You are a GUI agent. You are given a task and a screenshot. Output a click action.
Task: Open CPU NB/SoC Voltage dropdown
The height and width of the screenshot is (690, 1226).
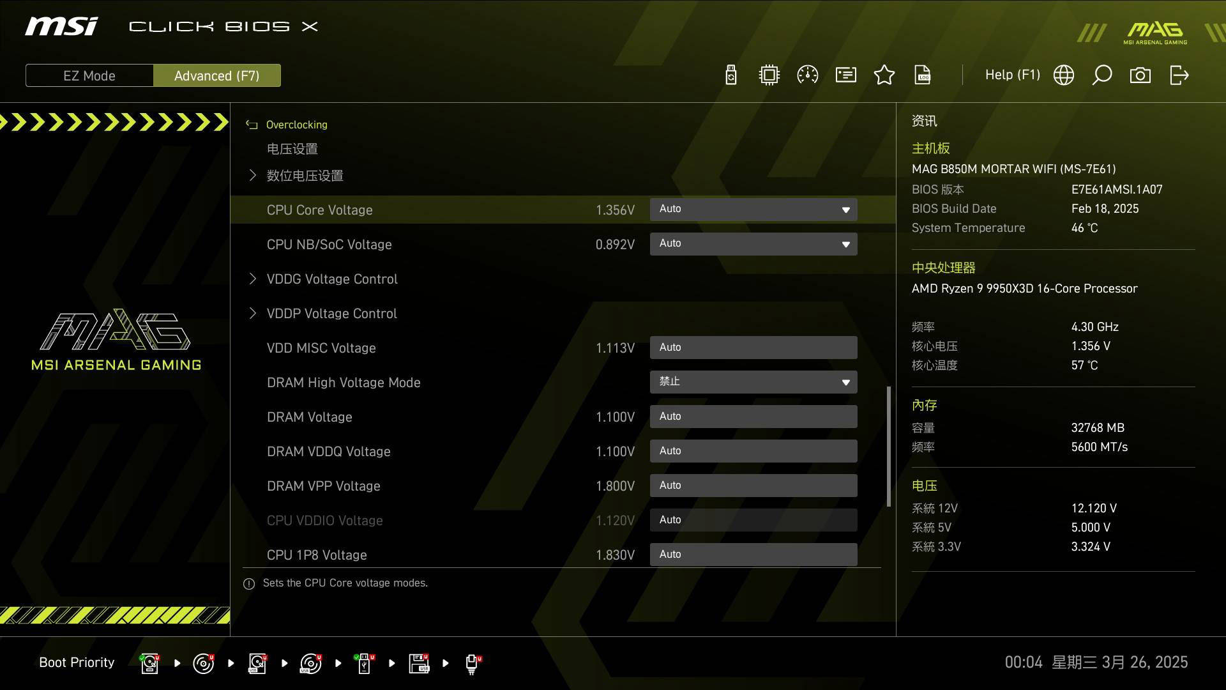coord(753,244)
